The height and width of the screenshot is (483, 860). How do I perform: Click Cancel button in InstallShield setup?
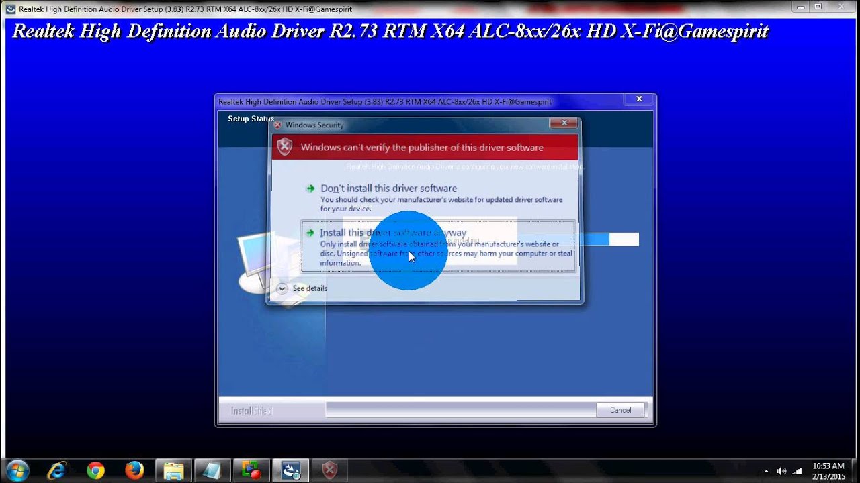620,410
